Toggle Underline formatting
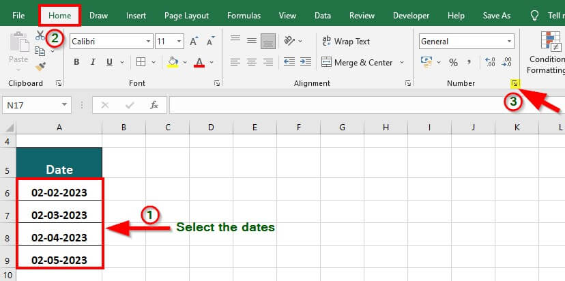Viewport: 565px width, 281px height. coord(110,62)
